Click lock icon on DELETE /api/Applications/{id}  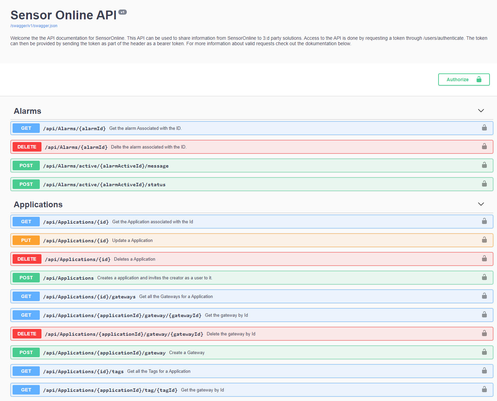[x=484, y=259]
